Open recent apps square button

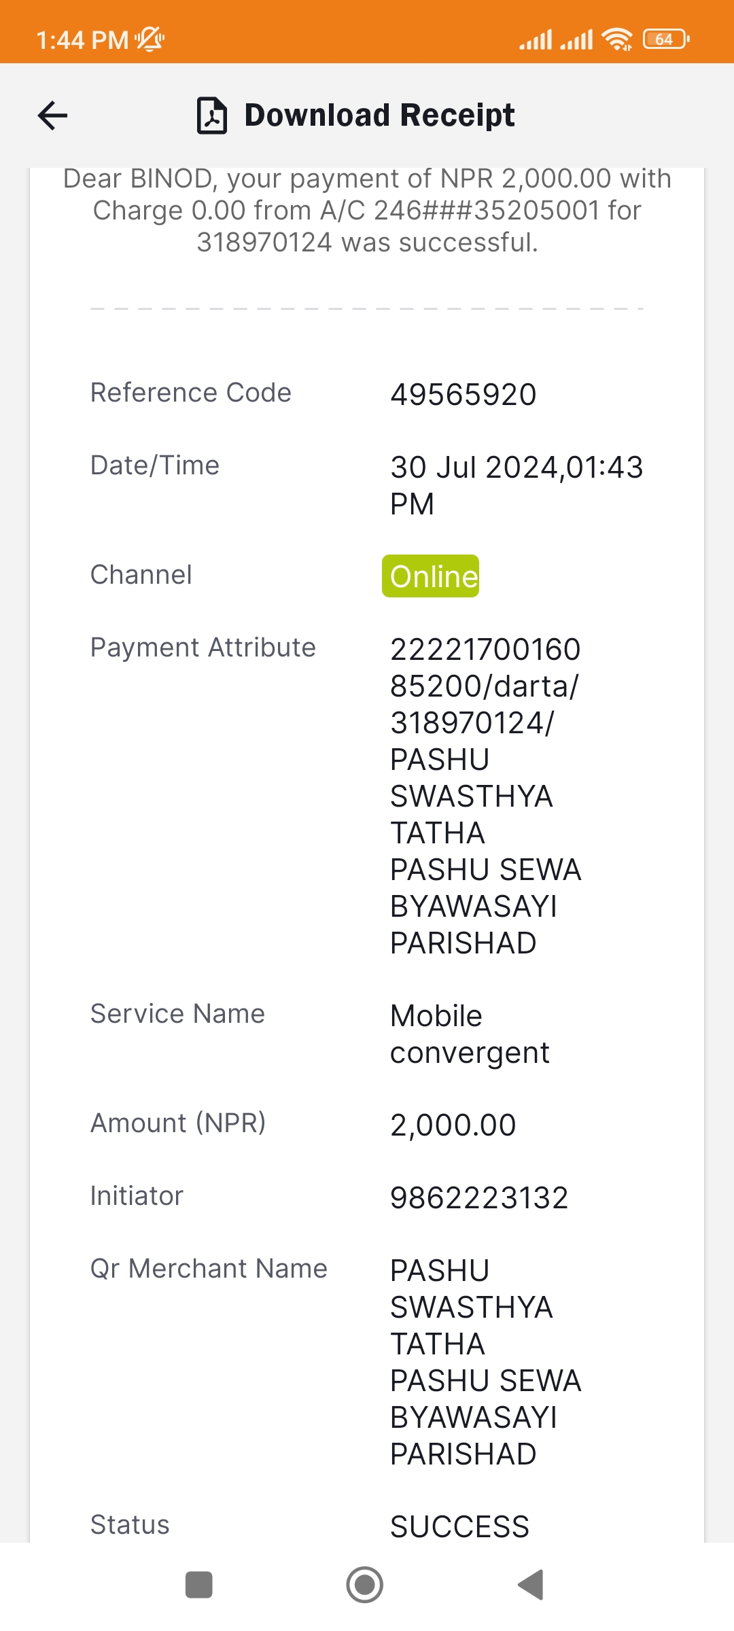199,1585
